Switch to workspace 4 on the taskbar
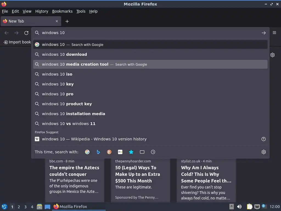Viewport: 281px width, 211px height. tap(32, 207)
